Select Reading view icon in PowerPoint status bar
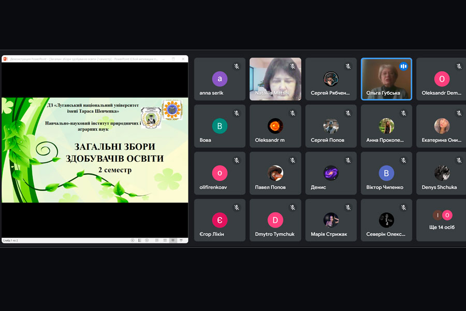The height and width of the screenshot is (311, 466). (173, 240)
